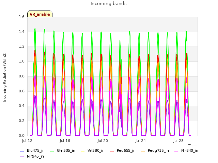Click the 1.4 y-axis tick label
The height and width of the screenshot is (163, 218).
pos(21,32)
